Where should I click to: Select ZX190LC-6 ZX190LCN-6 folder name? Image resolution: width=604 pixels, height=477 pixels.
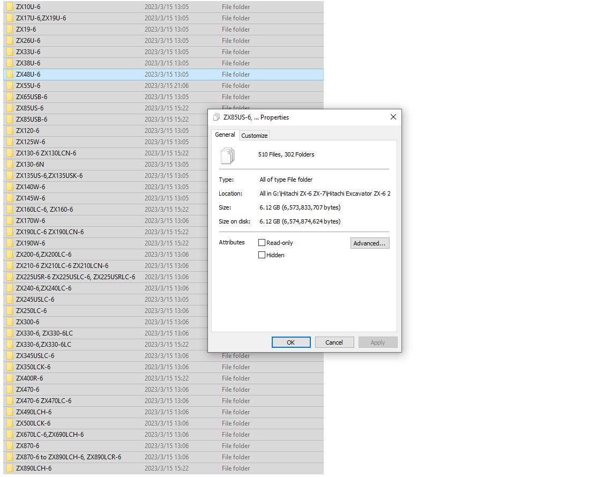tap(50, 232)
